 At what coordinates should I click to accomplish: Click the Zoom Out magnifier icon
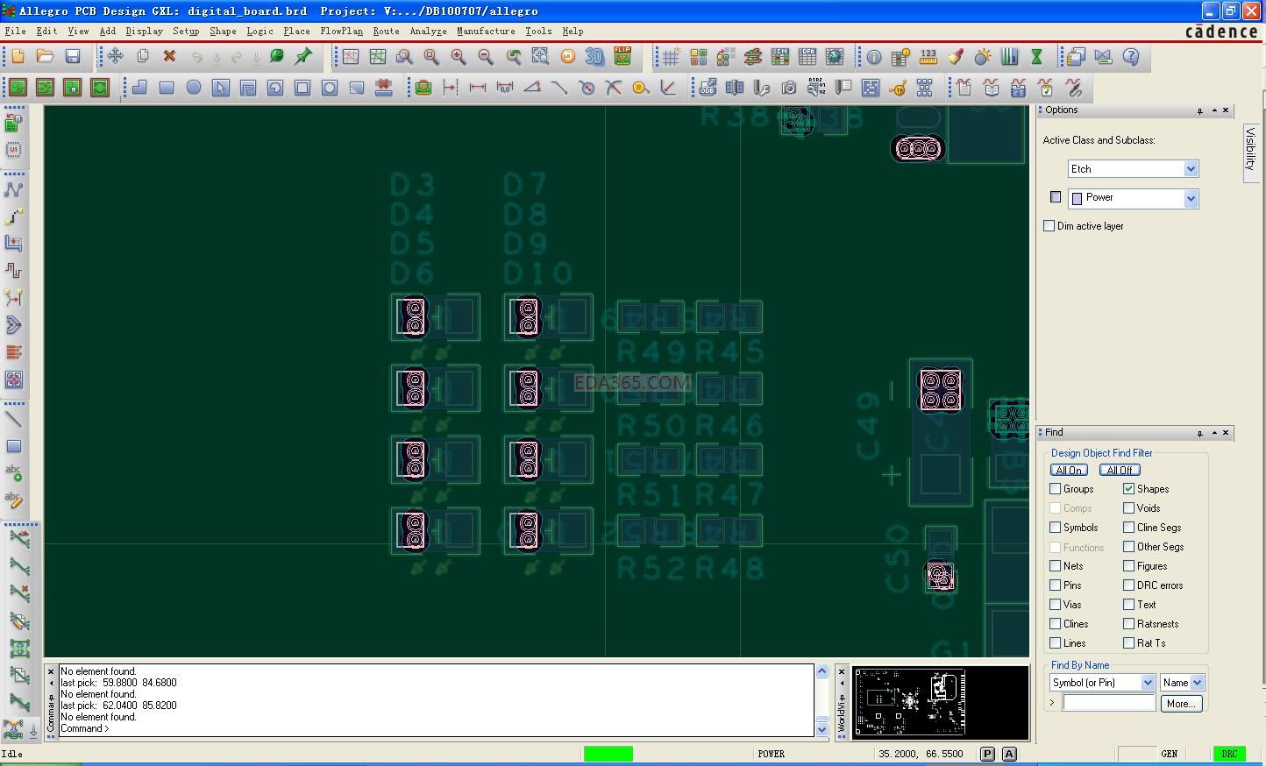tap(486, 57)
